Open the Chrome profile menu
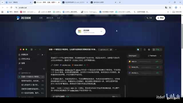183x103 pixels. pos(176,7)
